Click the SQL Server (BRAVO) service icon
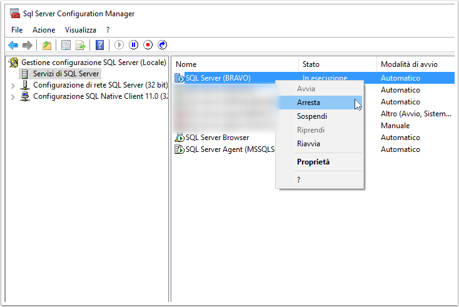The height and width of the screenshot is (307, 459). pos(179,78)
